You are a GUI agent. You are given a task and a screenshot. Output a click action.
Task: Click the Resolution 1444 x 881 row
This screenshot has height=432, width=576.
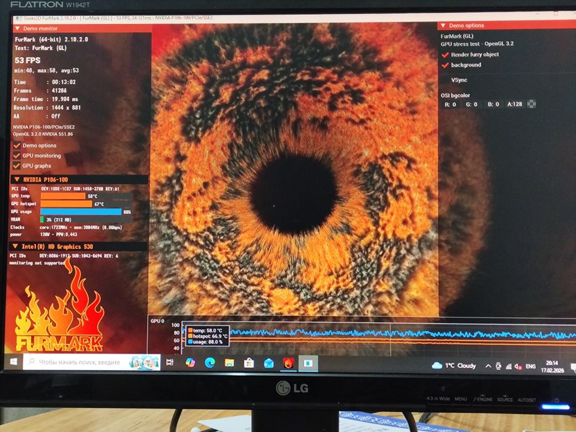point(47,107)
